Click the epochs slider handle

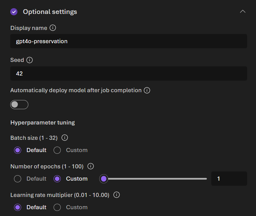104,179
